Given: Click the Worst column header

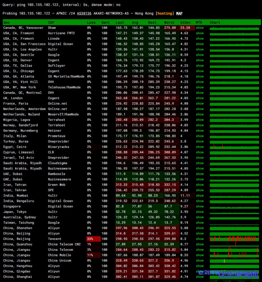Looking at the screenshot, I should click(x=169, y=23).
